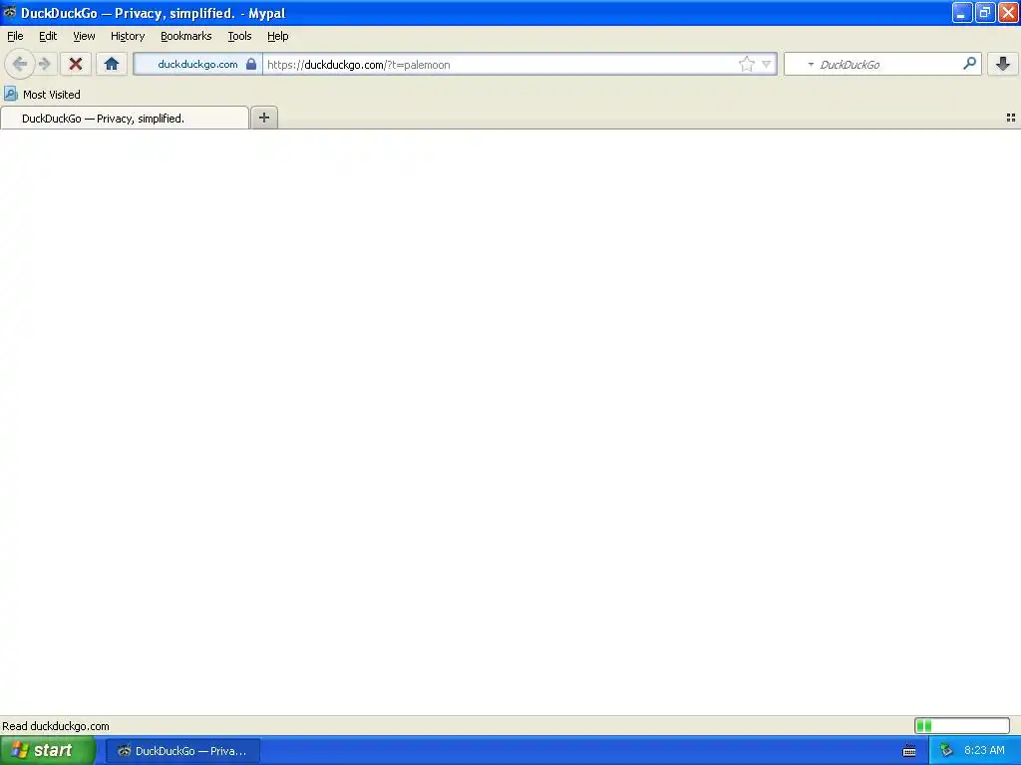
Task: Open the Most Visited bookmarks folder
Action: tap(42, 95)
